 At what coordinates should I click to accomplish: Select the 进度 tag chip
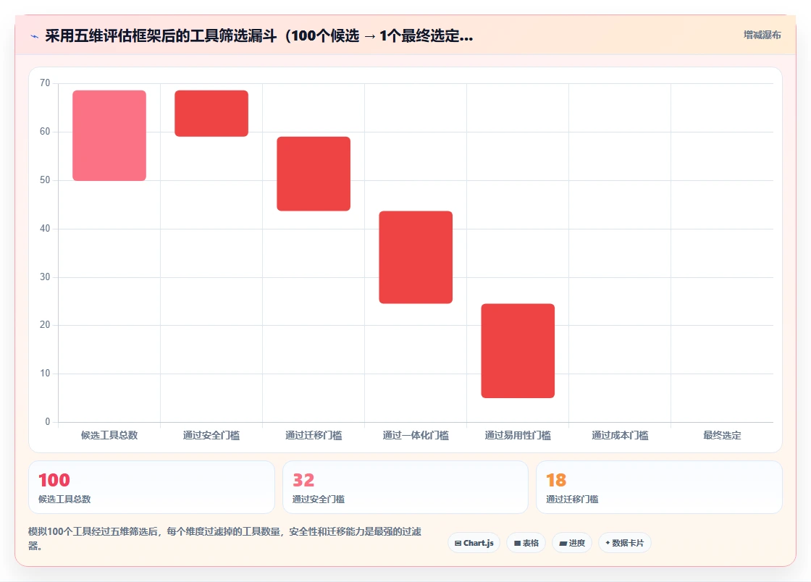tap(572, 543)
